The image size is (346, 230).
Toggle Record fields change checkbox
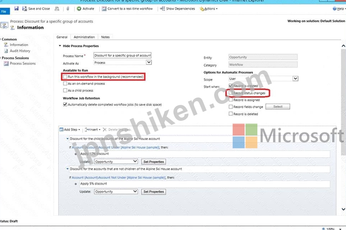(x=231, y=107)
